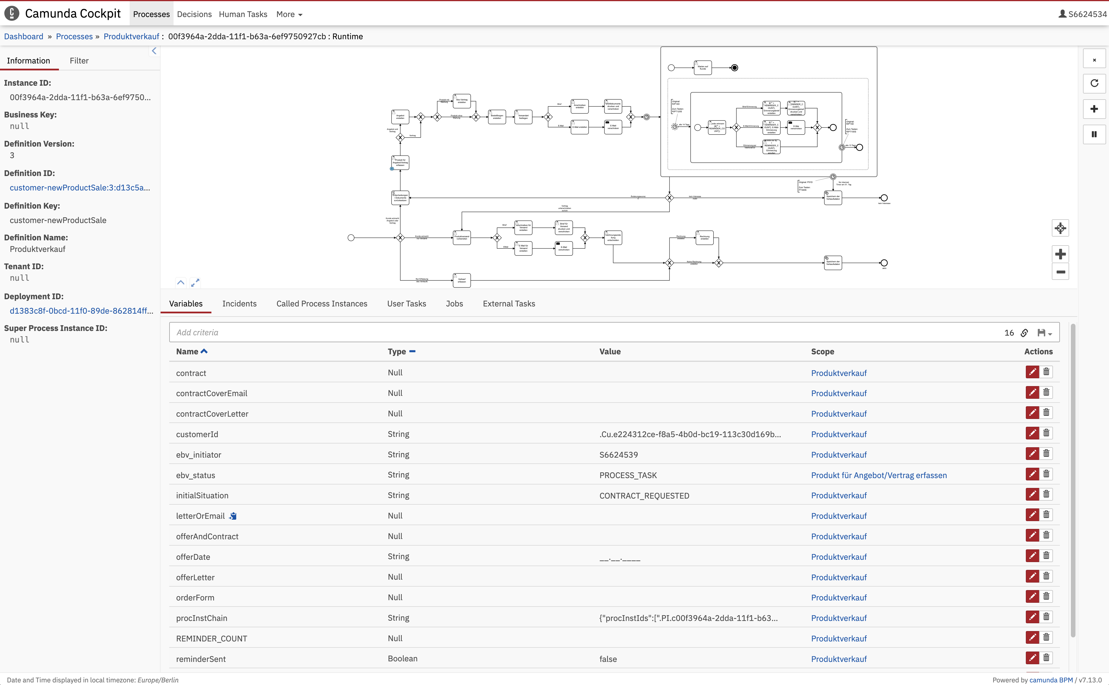Open the customer-newProductSale definition ID link
The height and width of the screenshot is (685, 1109).
(x=80, y=188)
